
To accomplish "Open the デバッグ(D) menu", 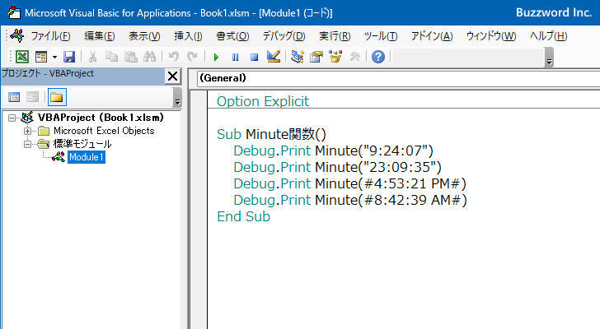I will tap(284, 36).
